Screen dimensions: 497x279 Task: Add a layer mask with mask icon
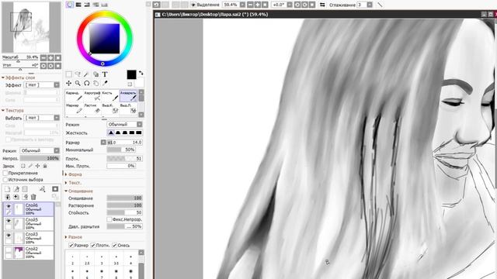tap(55, 189)
